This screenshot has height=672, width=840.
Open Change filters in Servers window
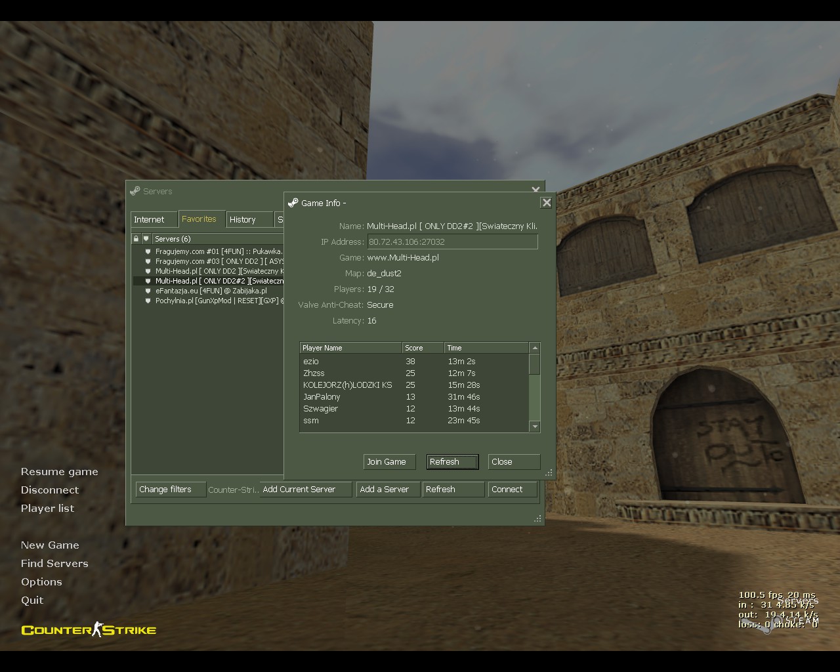(x=171, y=490)
